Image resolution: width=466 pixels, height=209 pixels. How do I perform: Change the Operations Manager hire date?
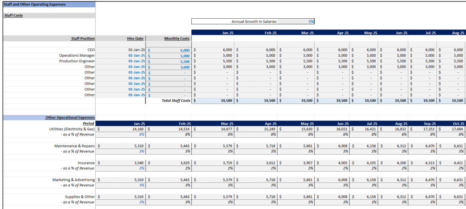(x=136, y=56)
